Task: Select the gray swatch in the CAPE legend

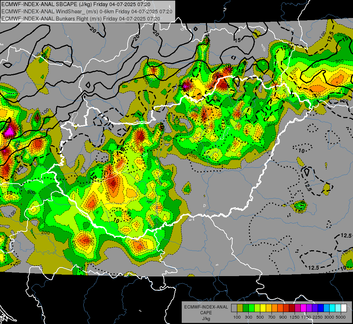Action: [x=234, y=308]
